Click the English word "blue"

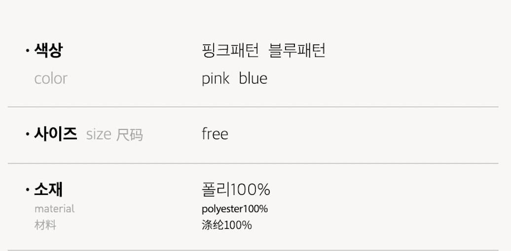253,78
